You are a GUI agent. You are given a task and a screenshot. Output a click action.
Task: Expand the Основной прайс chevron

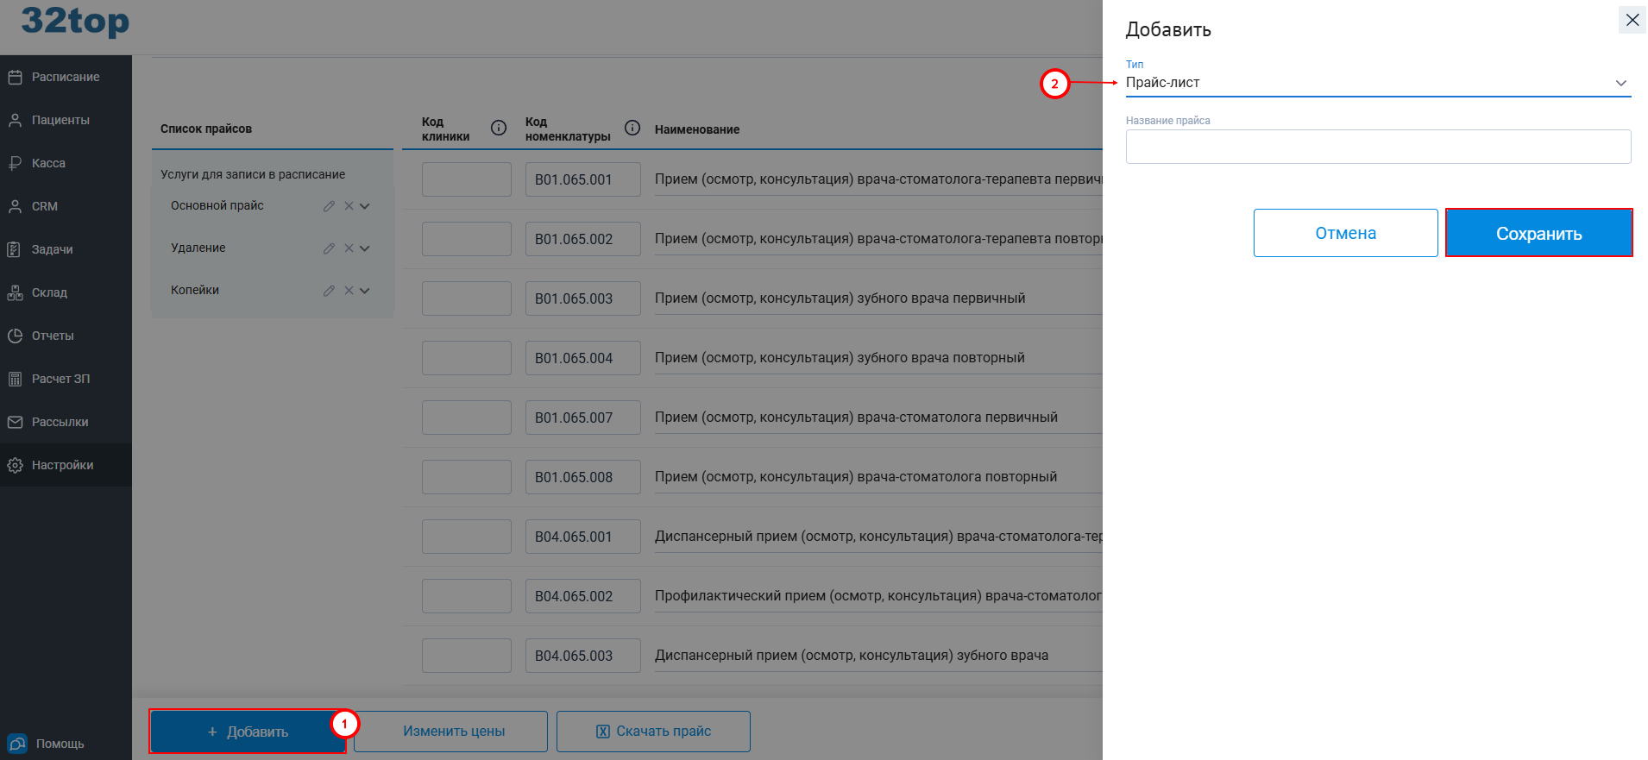click(365, 206)
